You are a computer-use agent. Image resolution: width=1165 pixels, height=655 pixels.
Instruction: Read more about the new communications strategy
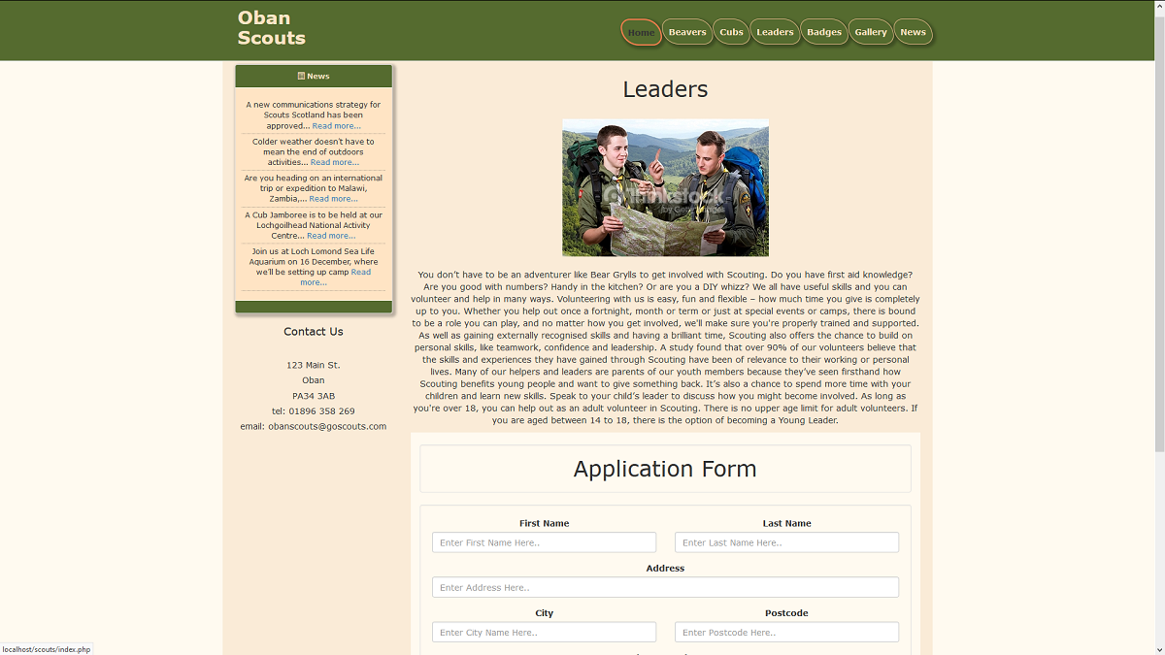tap(336, 125)
